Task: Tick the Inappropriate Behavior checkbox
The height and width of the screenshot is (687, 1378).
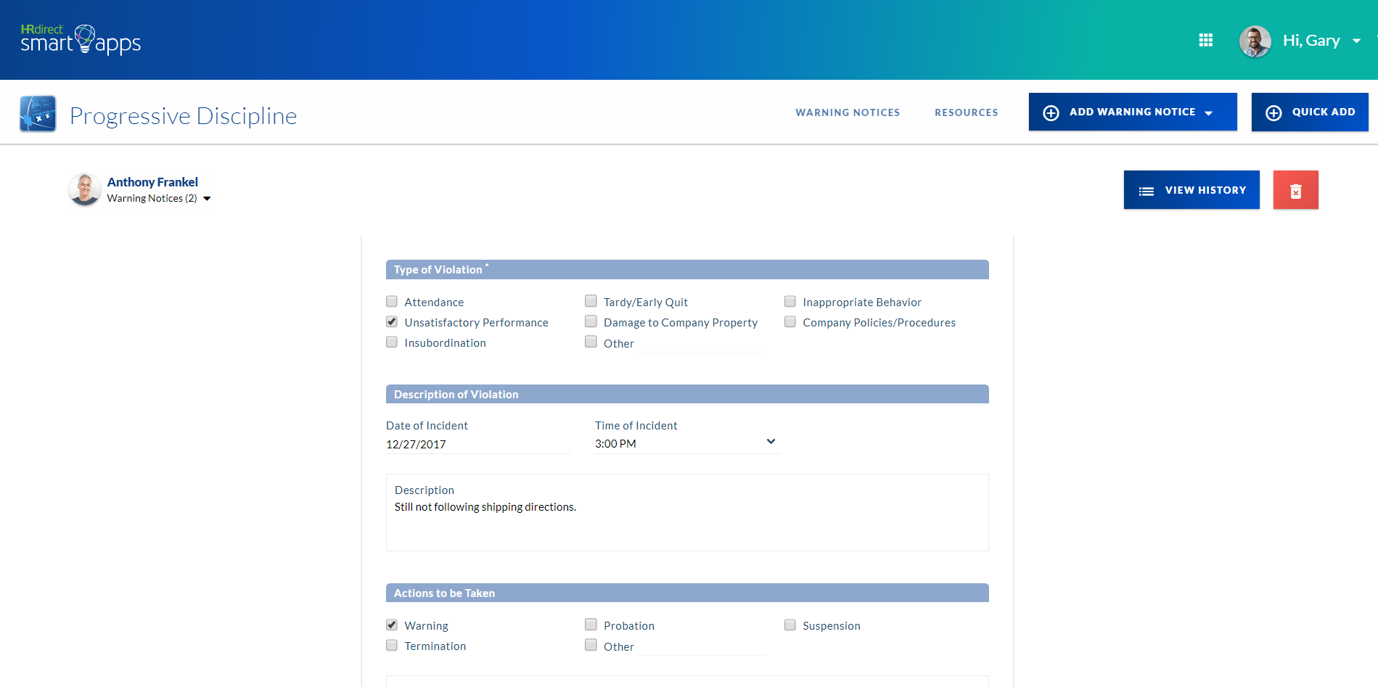Action: click(790, 302)
